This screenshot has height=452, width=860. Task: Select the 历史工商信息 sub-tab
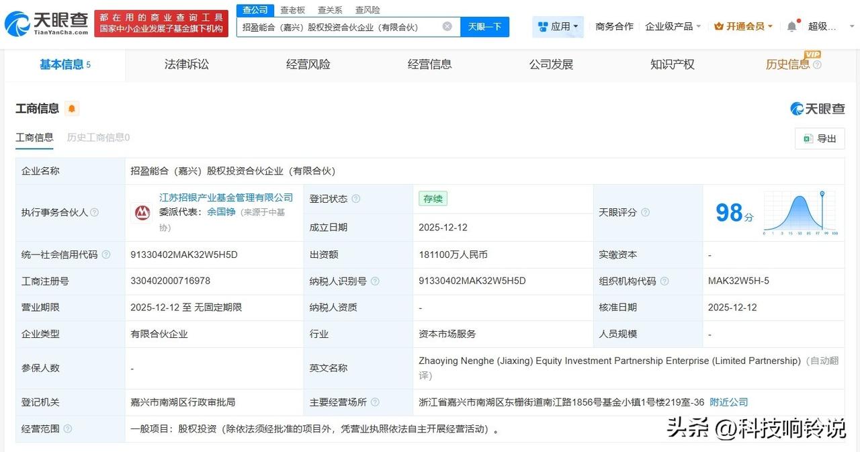click(x=98, y=138)
